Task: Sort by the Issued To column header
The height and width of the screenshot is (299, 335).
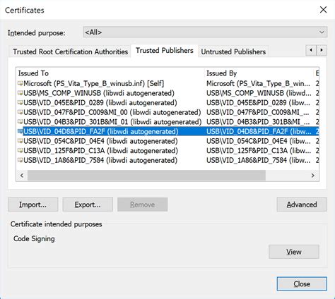Action: pos(110,73)
